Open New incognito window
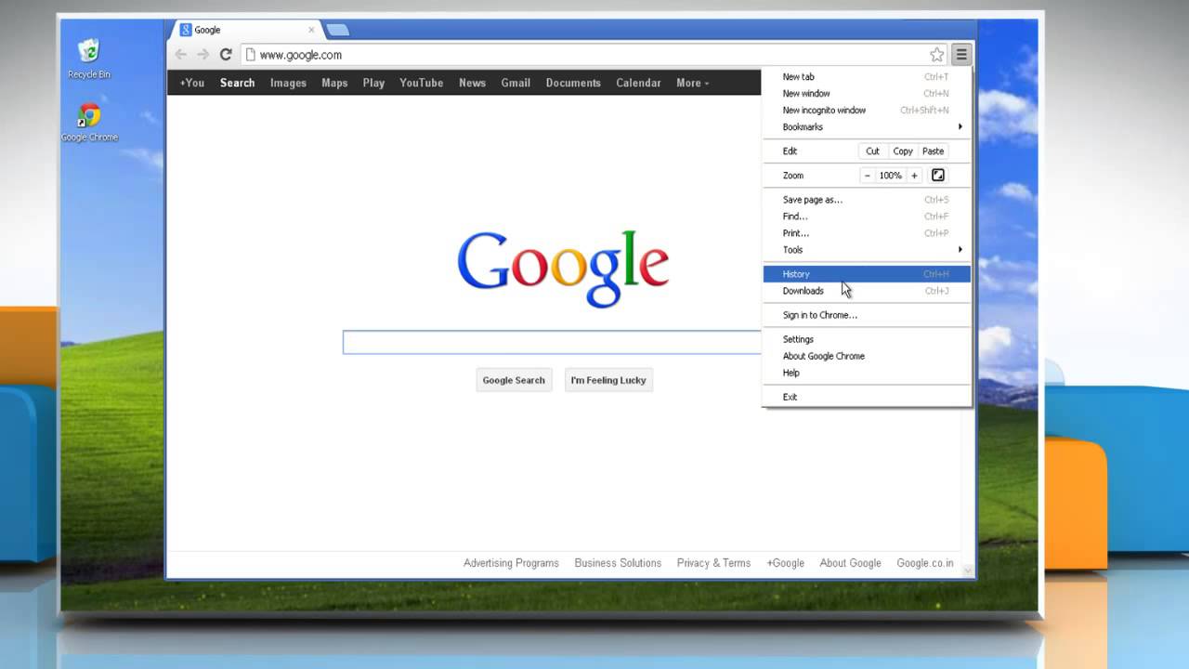The width and height of the screenshot is (1189, 669). point(867,111)
